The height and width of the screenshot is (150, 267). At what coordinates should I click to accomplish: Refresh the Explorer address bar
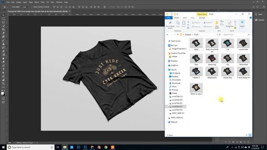point(220,35)
